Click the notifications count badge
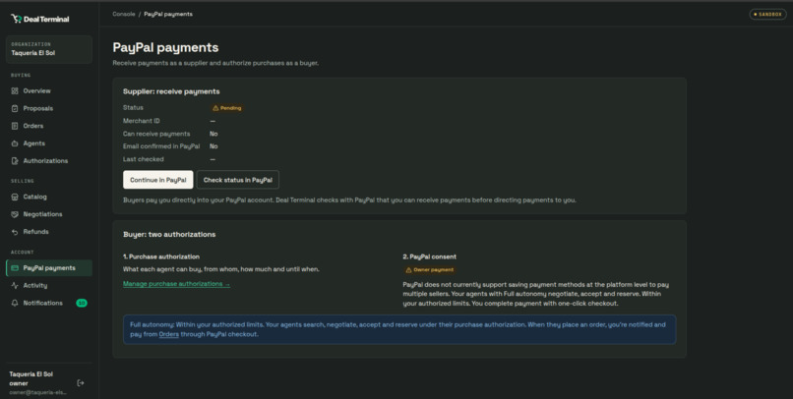 click(x=82, y=303)
